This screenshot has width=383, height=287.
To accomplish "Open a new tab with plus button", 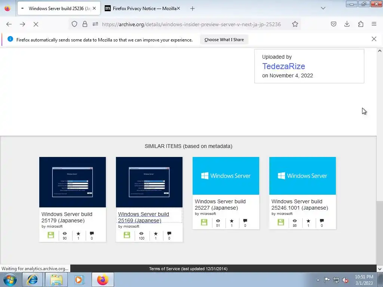I will [x=193, y=9].
